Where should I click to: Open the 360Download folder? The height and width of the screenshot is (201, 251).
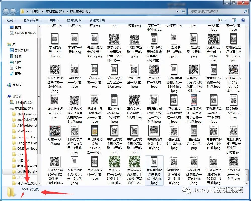pyautogui.click(x=25, y=114)
